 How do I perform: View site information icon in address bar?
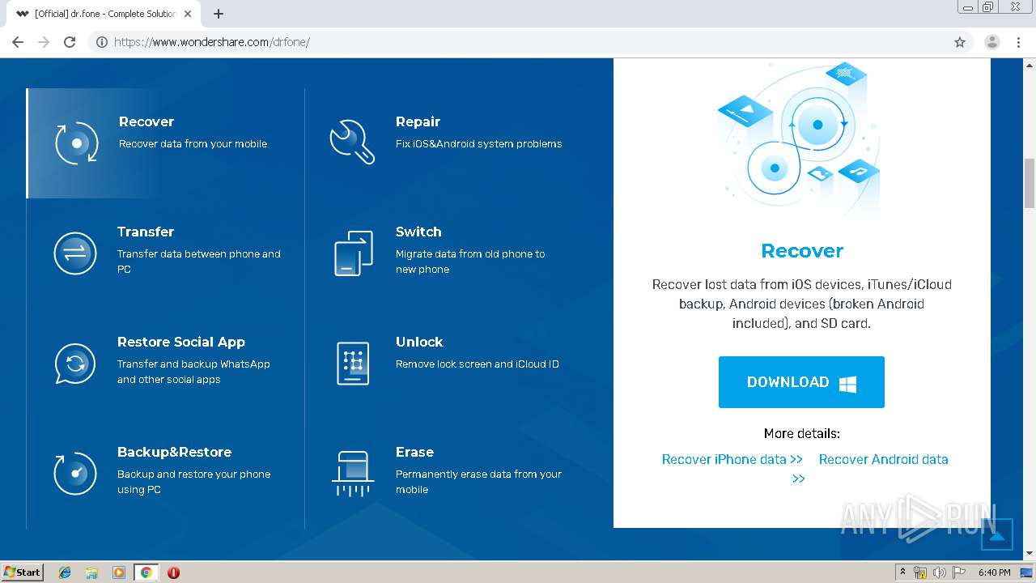(102, 42)
